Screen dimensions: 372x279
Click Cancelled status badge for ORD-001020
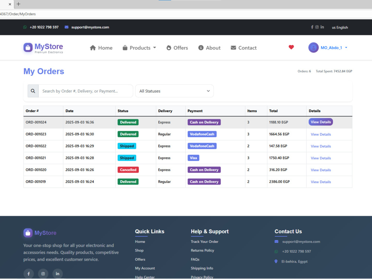pos(128,170)
